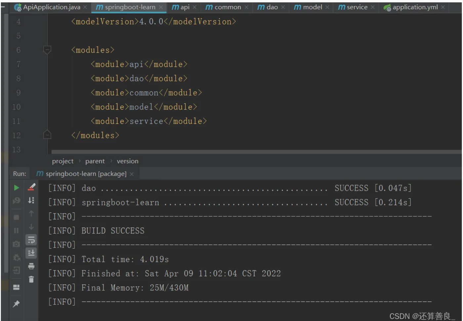Click the restore layout icon

(x=16, y=287)
